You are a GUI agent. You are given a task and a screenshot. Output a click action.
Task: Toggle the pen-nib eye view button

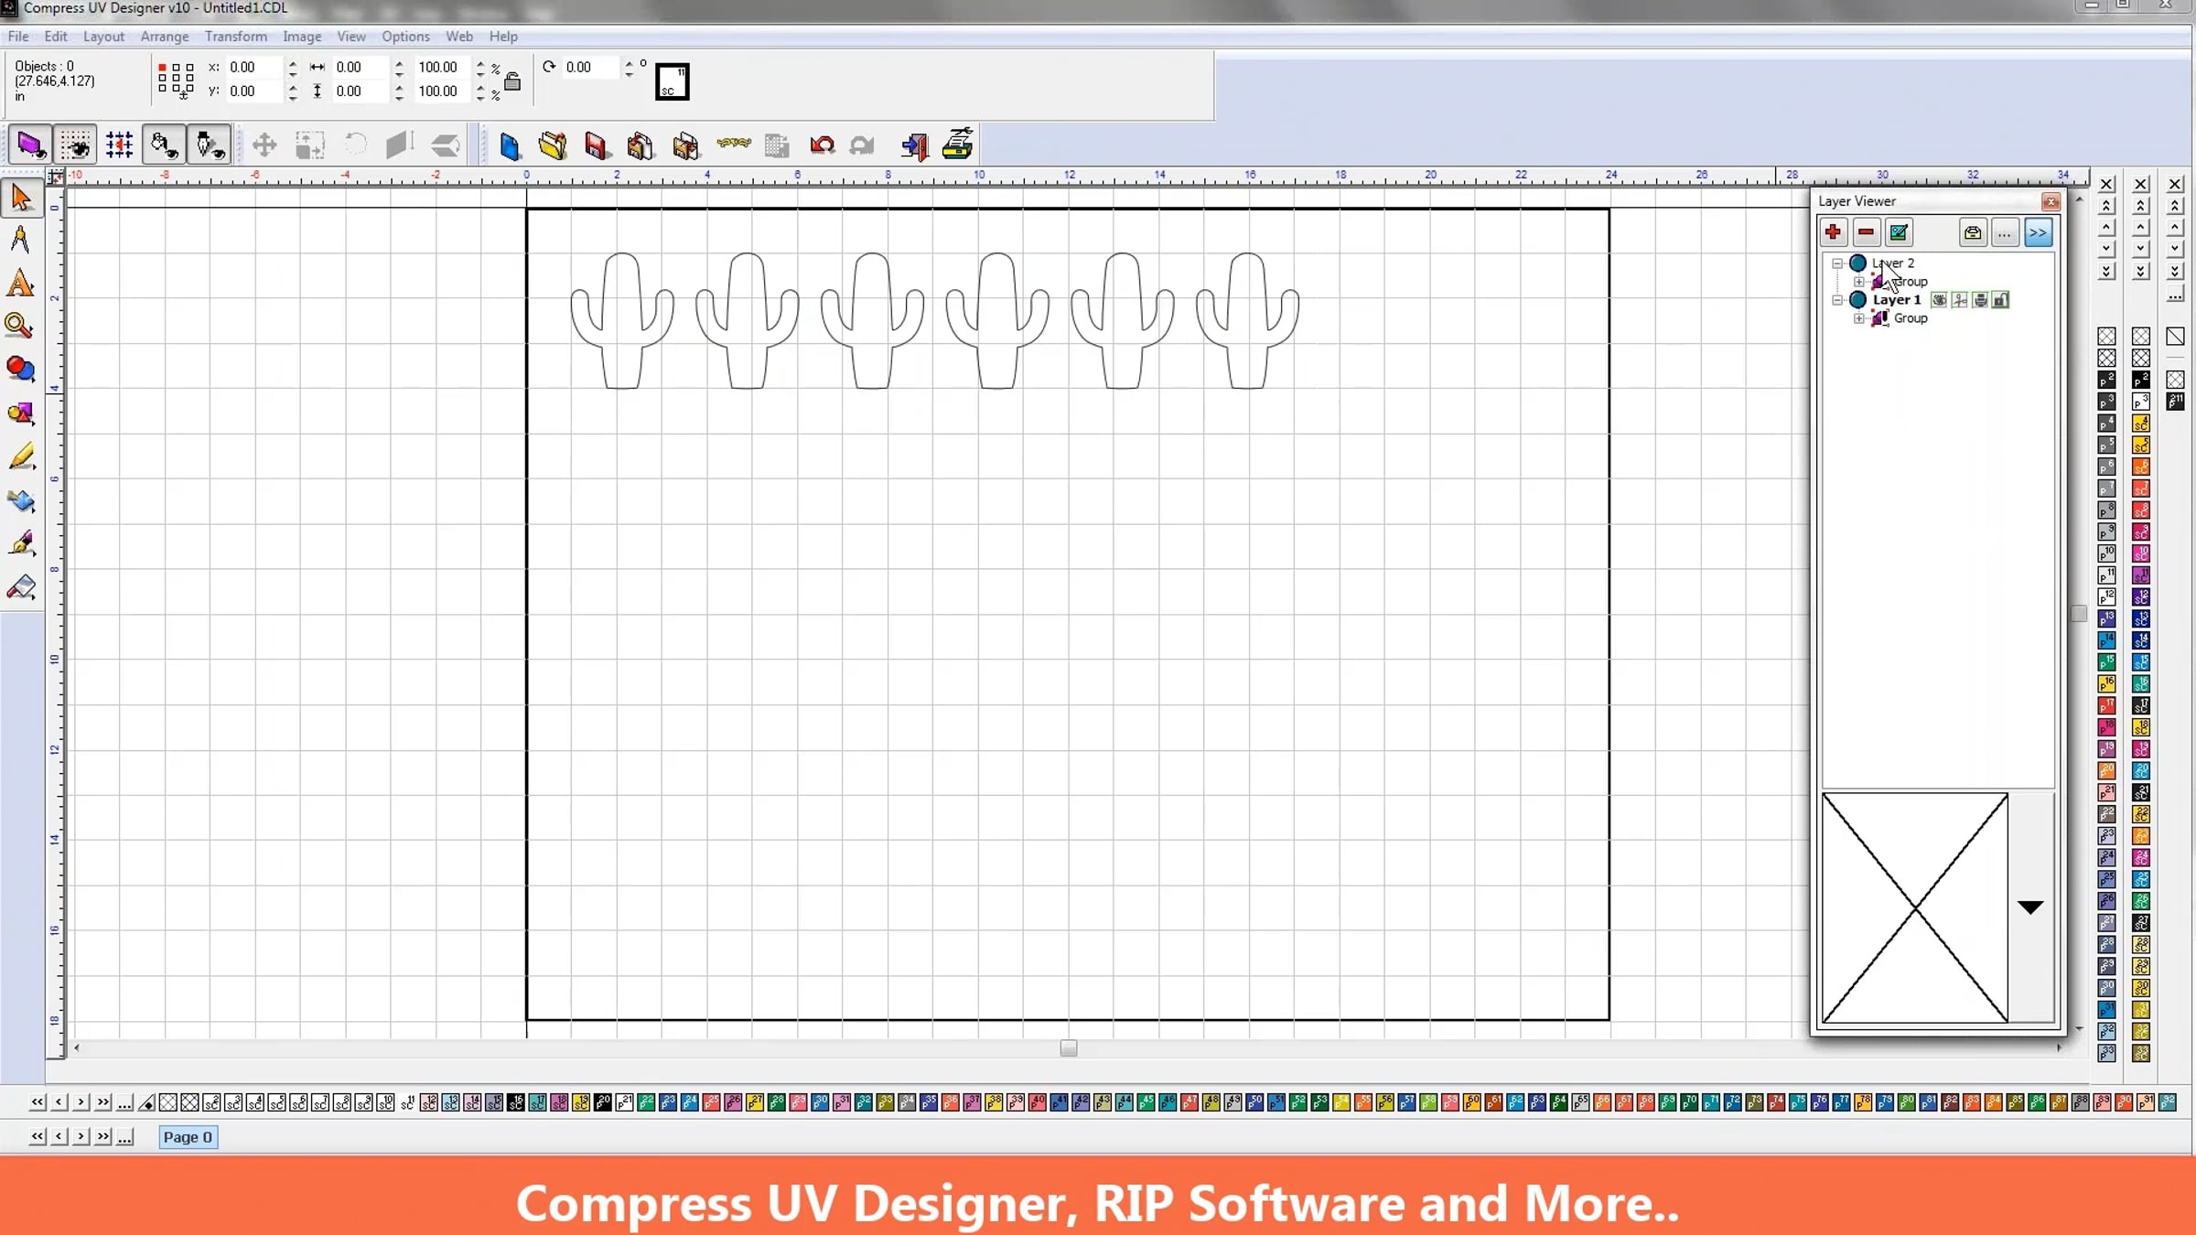(x=210, y=145)
